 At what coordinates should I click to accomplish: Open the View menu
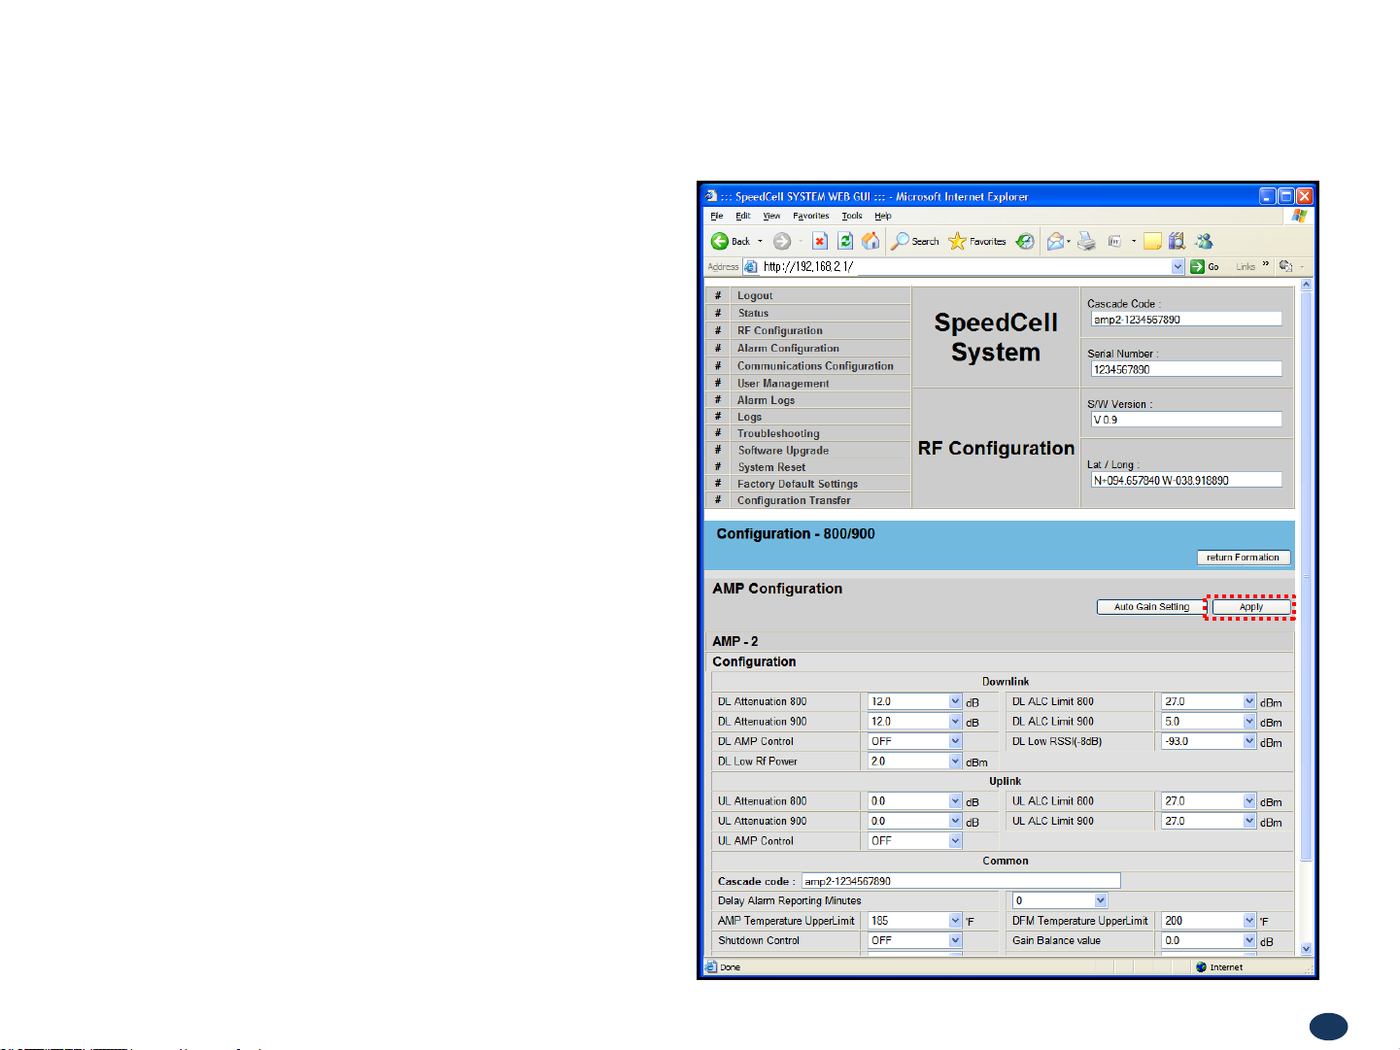click(x=771, y=216)
